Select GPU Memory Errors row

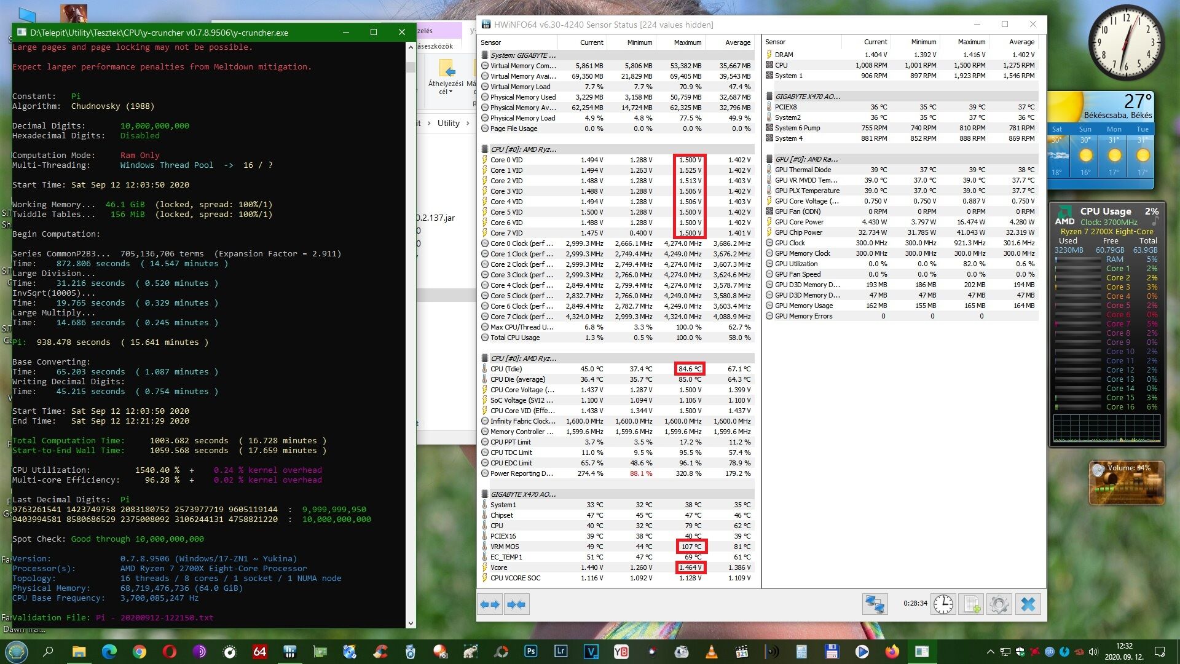pos(902,316)
